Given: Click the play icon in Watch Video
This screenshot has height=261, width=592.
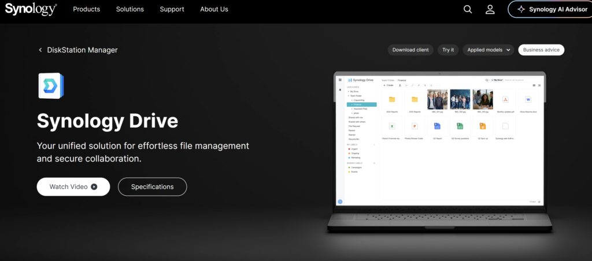Looking at the screenshot, I should coord(94,187).
